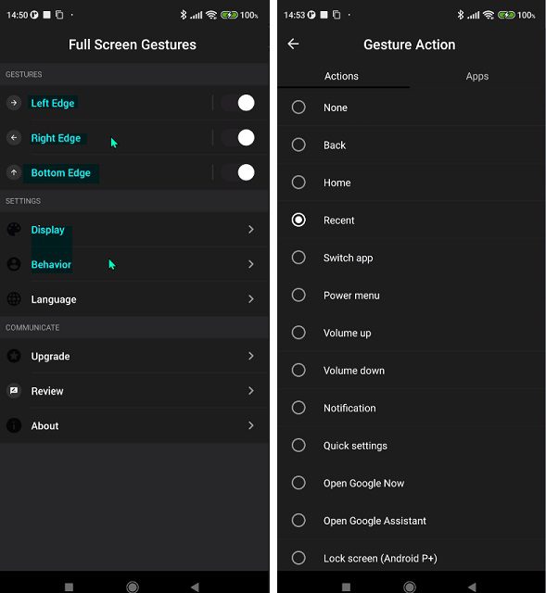
Task: Click the Bottom Edge up-arrow icon
Action: (x=14, y=172)
